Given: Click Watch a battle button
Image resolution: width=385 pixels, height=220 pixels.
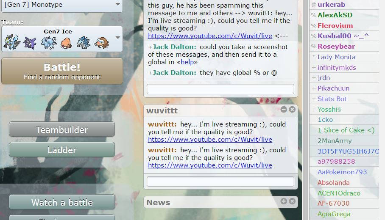Looking at the screenshot, I should tap(62, 202).
